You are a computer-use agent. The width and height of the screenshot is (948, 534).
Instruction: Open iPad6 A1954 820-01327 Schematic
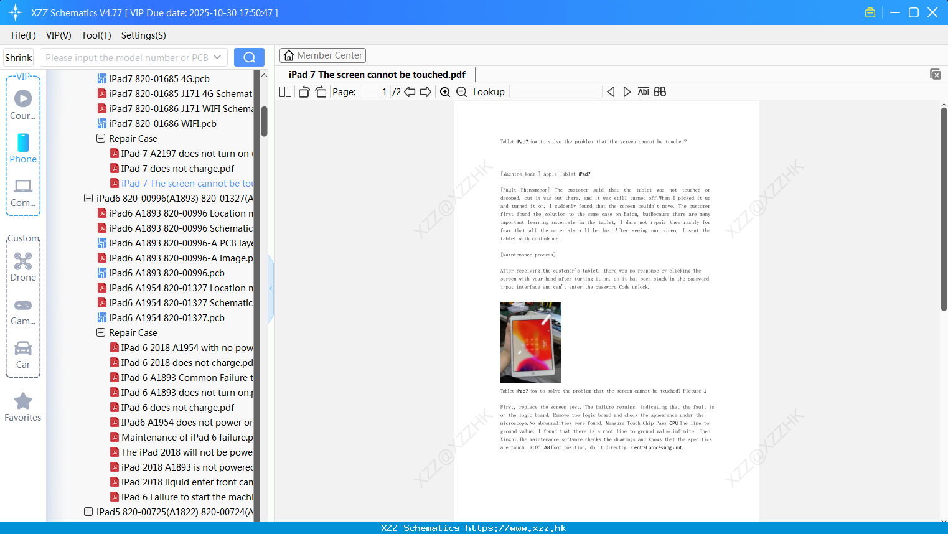(175, 302)
